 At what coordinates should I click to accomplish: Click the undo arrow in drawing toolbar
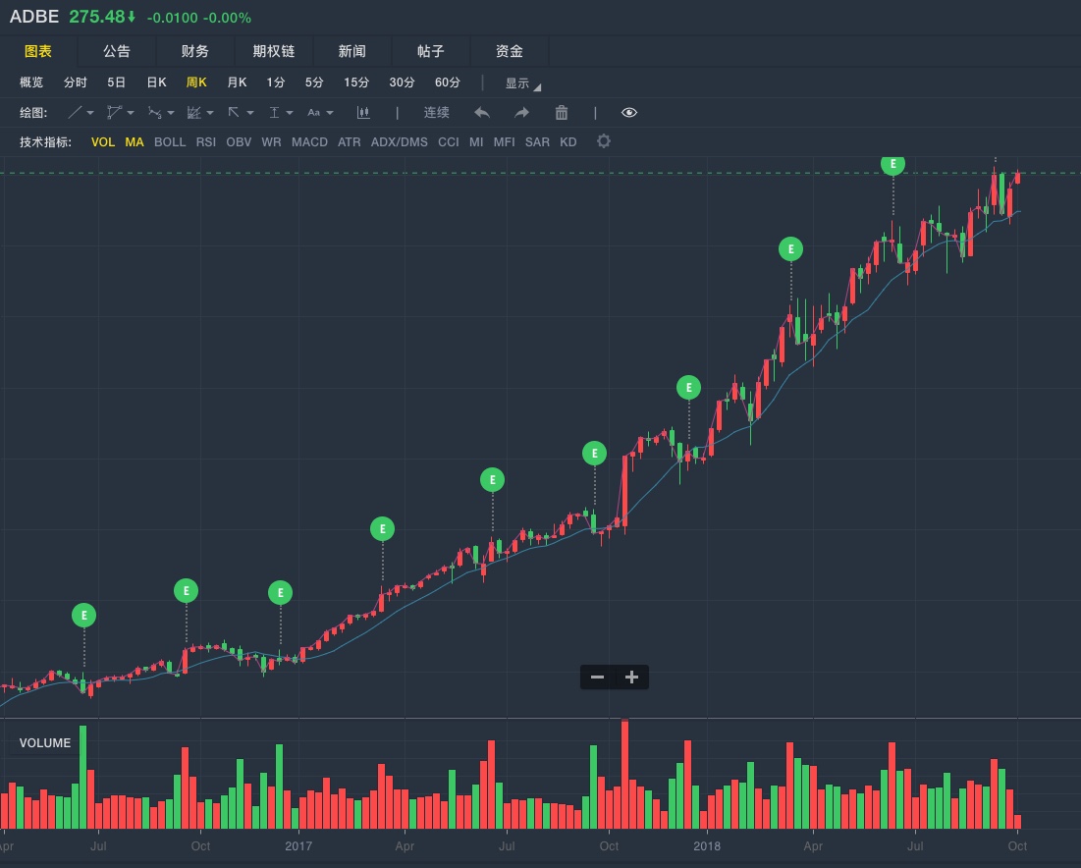tap(482, 113)
